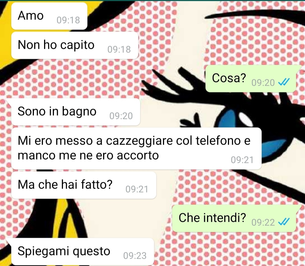Click the 09:20 timestamp on "Cosa?"

(263, 83)
